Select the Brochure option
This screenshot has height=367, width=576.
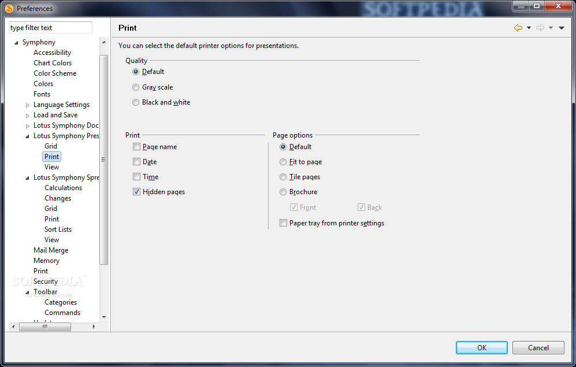(x=283, y=192)
